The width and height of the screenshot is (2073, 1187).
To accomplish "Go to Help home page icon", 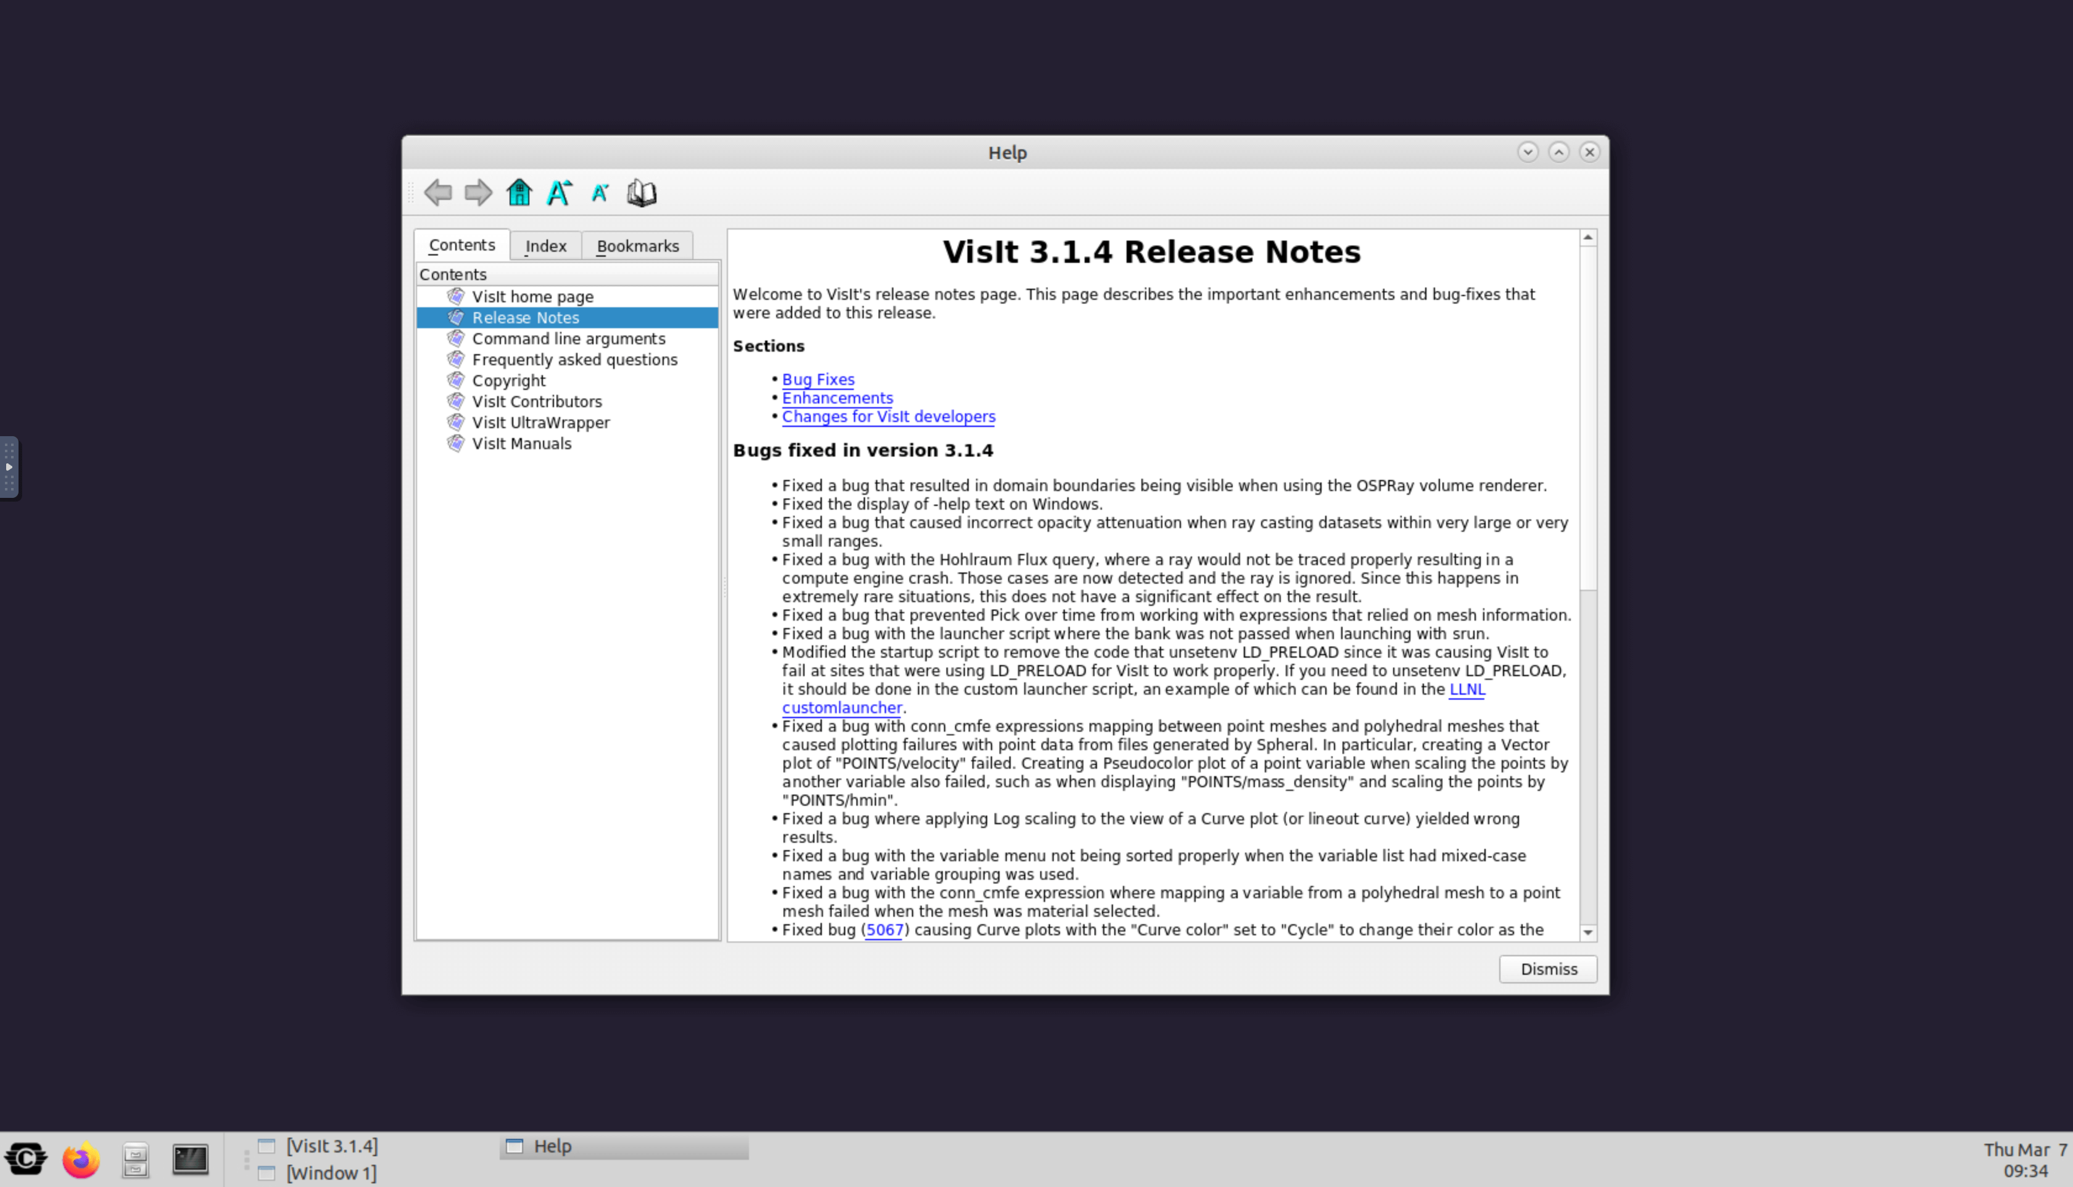I will pyautogui.click(x=519, y=192).
